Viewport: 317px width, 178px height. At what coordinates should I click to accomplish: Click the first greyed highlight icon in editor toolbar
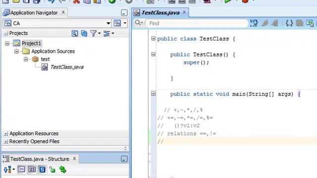pos(264,23)
